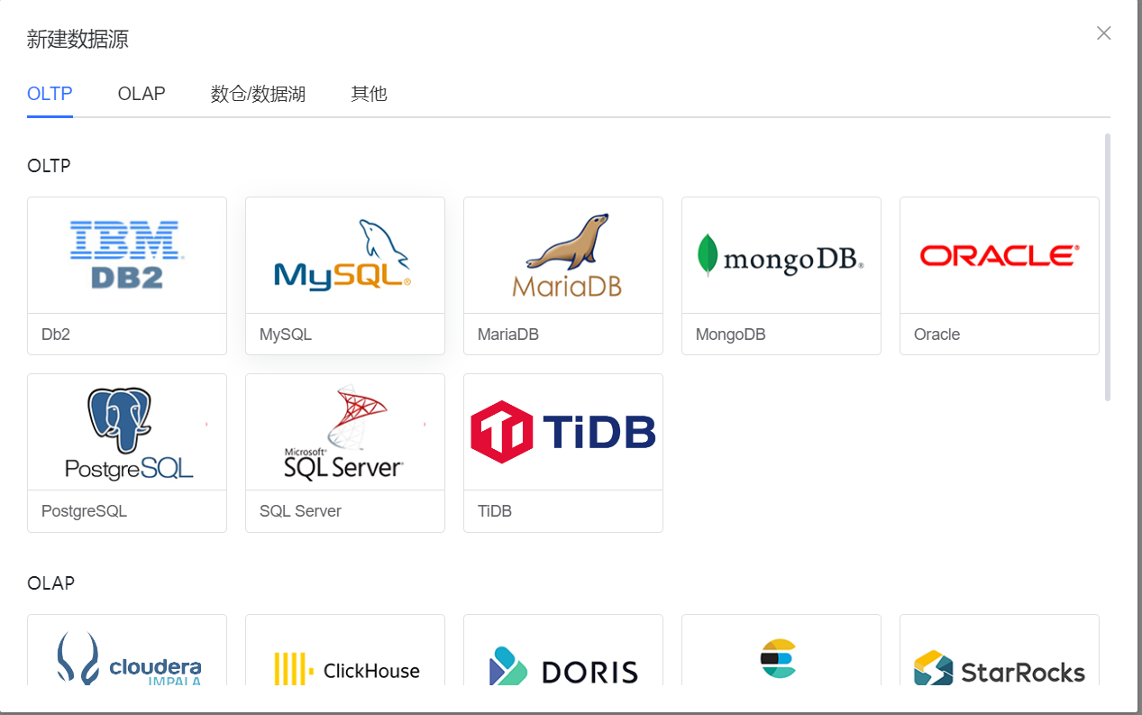The height and width of the screenshot is (715, 1142).
Task: Choose the red ORACLE logo
Action: [1000, 255]
